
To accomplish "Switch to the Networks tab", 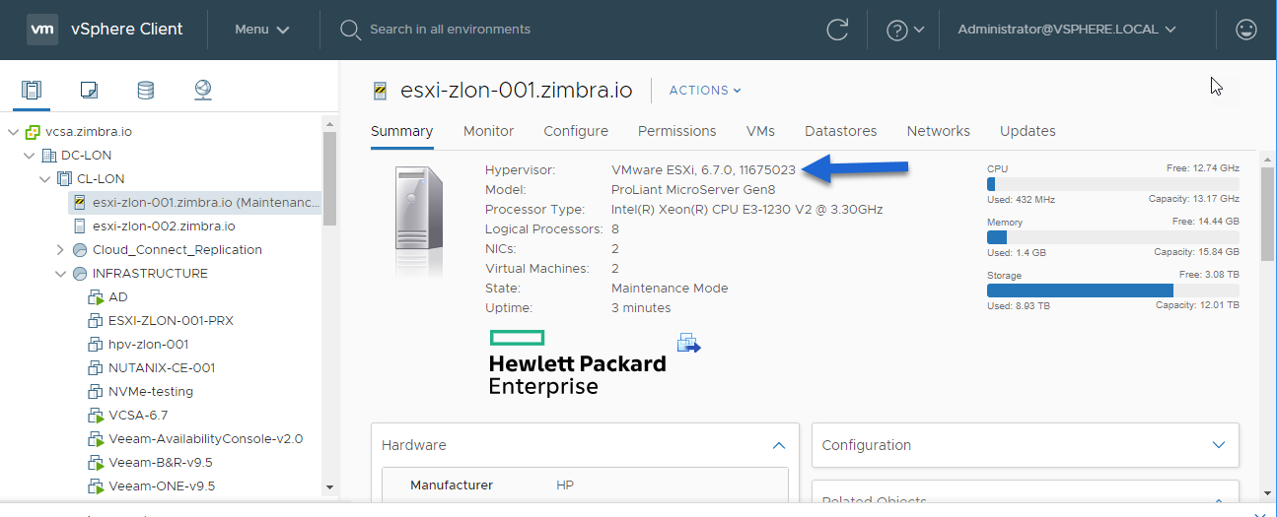I will pos(939,131).
